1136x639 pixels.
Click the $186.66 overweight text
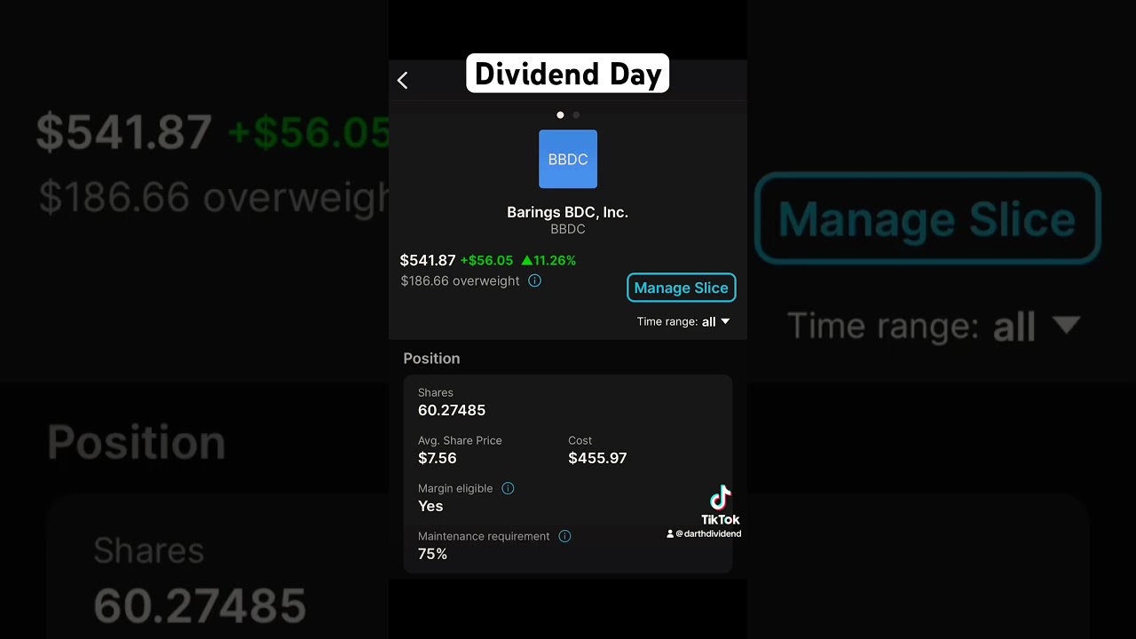tap(460, 280)
